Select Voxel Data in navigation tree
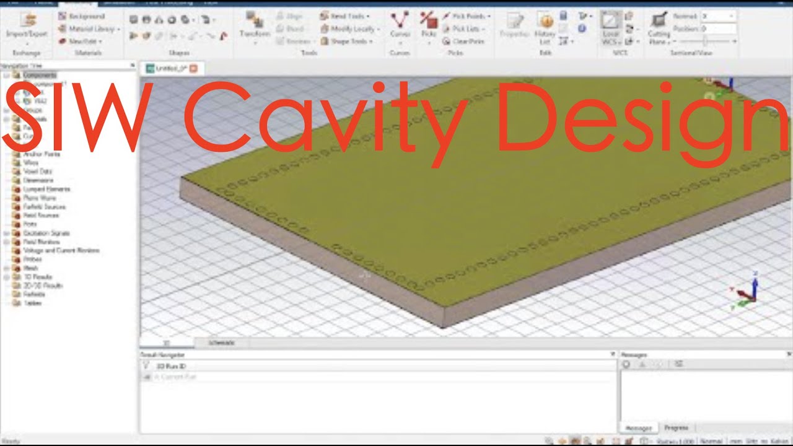Viewport: 793px width, 446px height. pos(37,171)
